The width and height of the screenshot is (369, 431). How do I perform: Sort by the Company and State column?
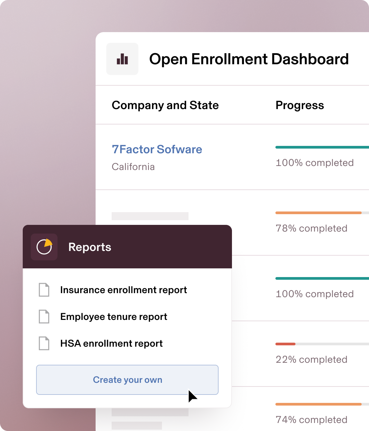pos(165,105)
